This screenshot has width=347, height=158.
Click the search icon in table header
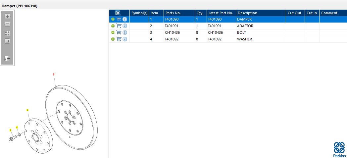coord(118,13)
